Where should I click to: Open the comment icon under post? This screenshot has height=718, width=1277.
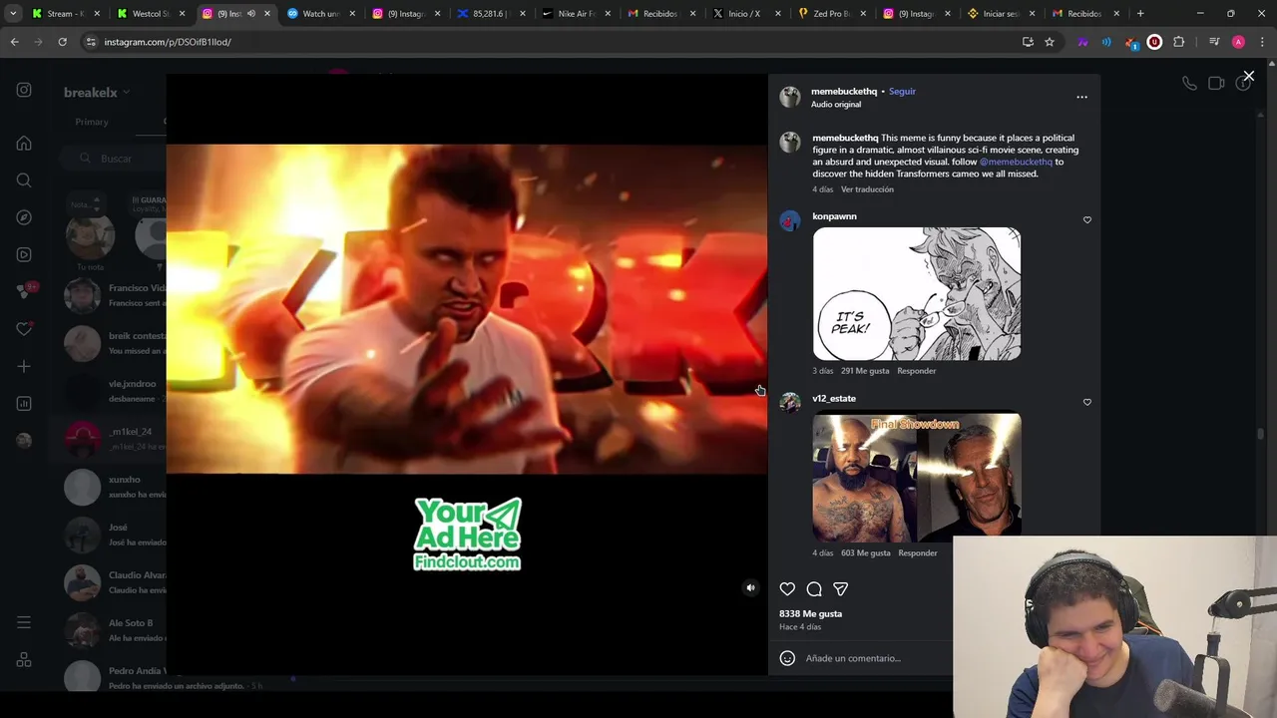[x=814, y=589]
